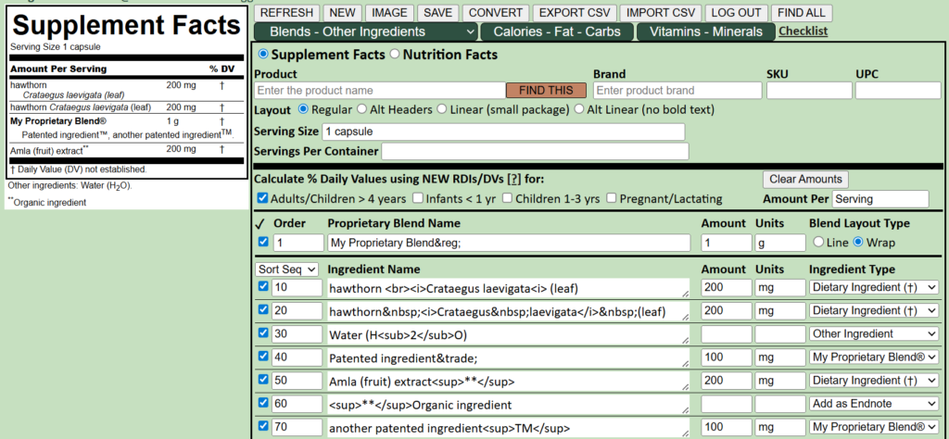Click the IMAGE toolbar button
949x439 pixels.
389,13
